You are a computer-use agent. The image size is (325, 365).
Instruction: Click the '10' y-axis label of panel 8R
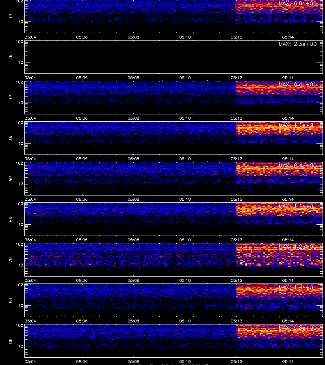[21, 306]
